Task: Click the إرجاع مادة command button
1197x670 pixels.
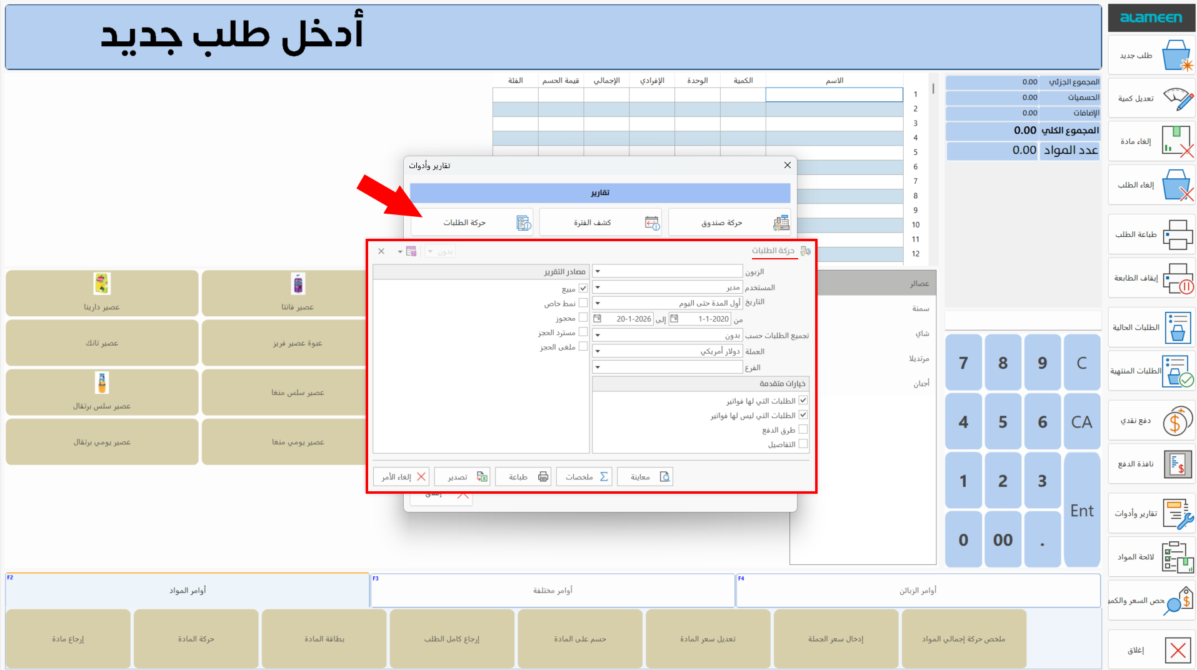Action: tap(68, 639)
